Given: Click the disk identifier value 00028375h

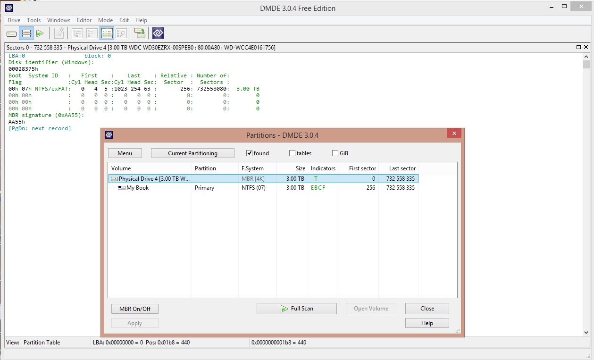Looking at the screenshot, I should click(23, 69).
